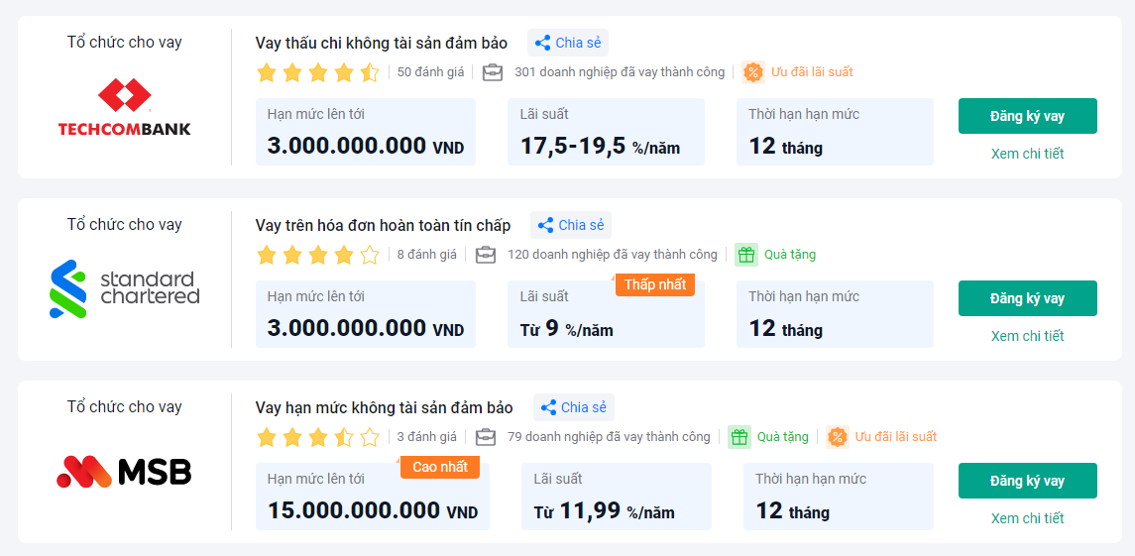Register for the Techcombank loan

pyautogui.click(x=1027, y=116)
